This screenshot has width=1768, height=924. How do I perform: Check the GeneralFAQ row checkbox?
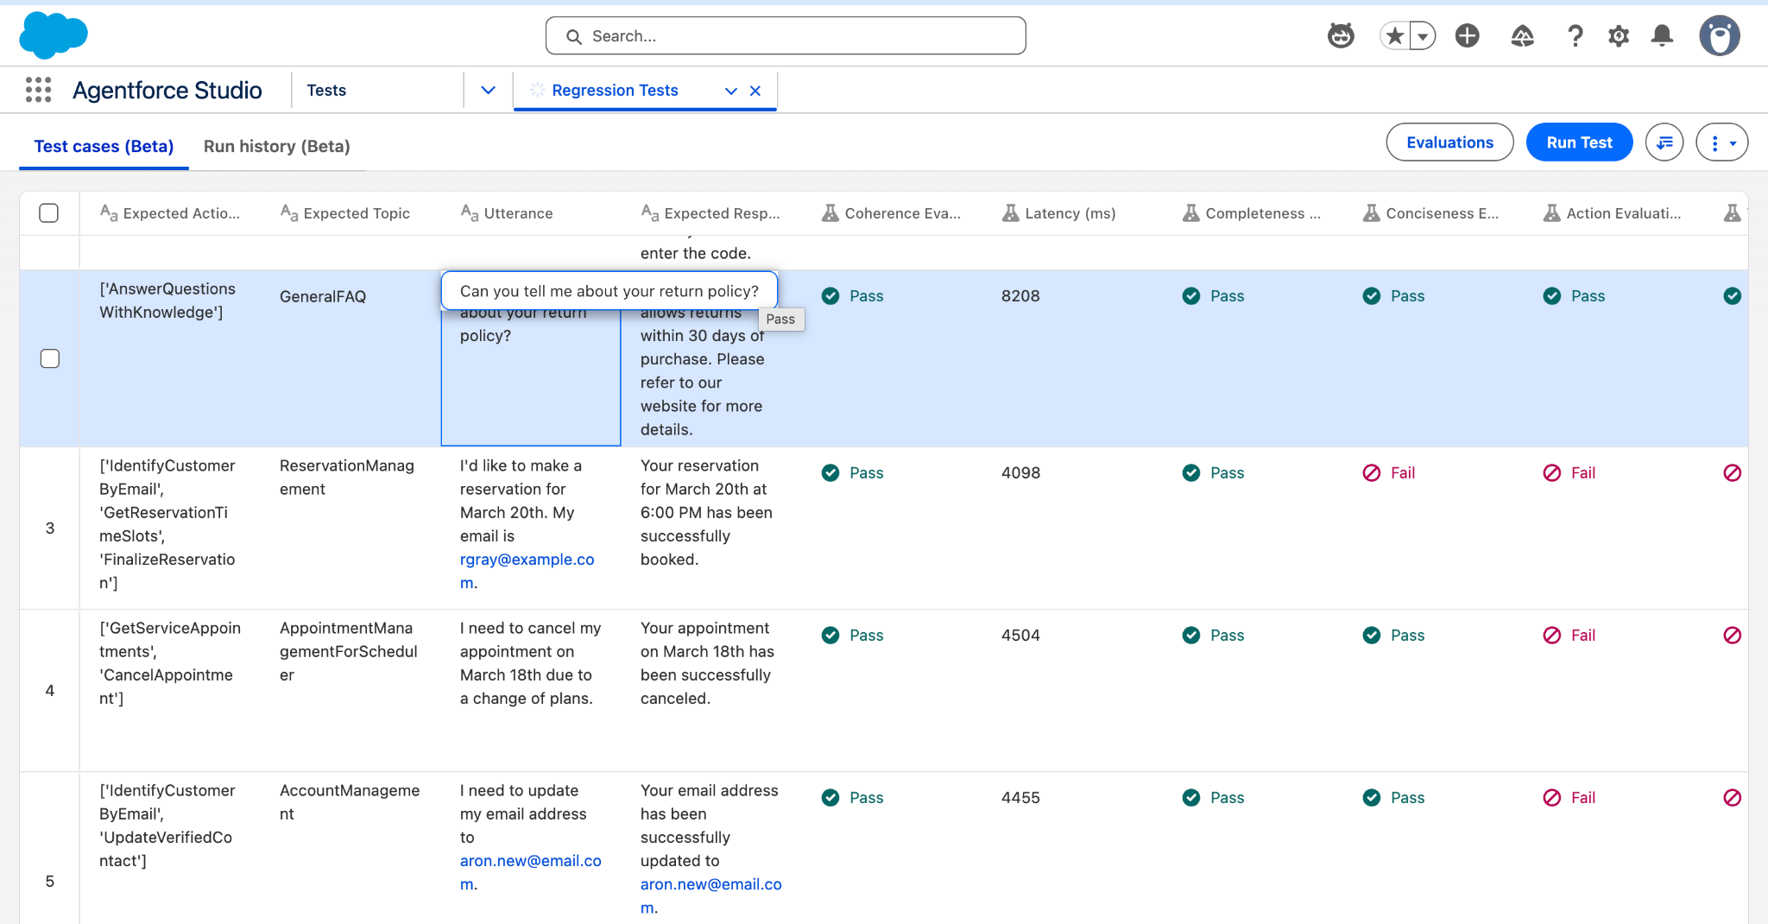coord(50,358)
